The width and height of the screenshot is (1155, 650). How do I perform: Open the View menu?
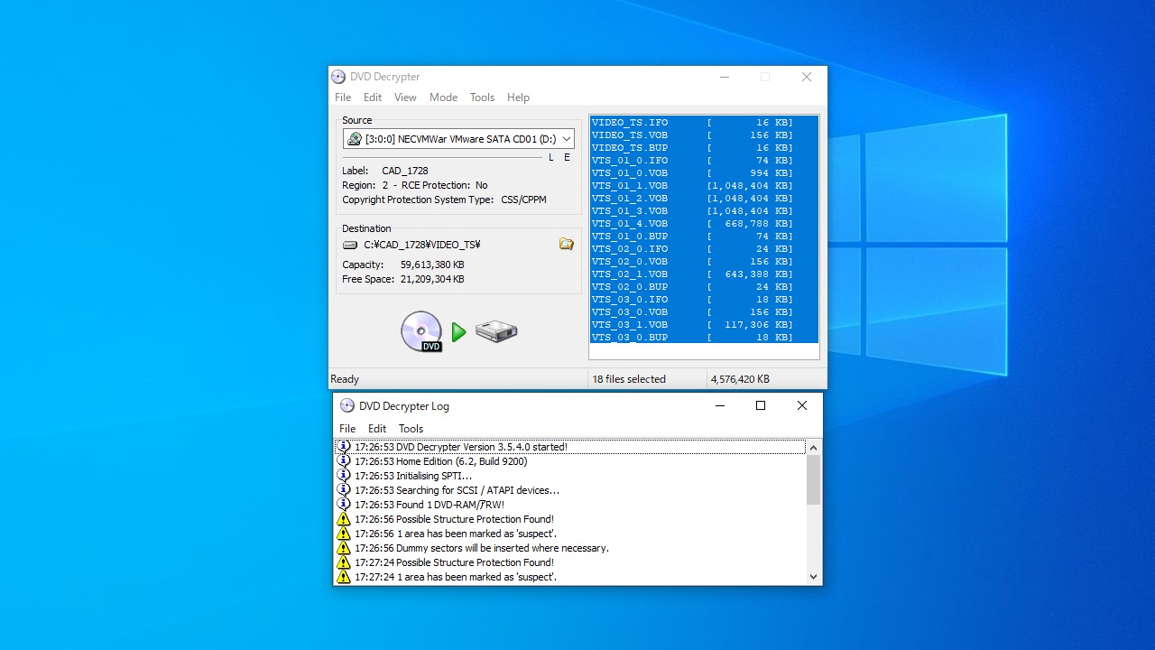point(405,97)
